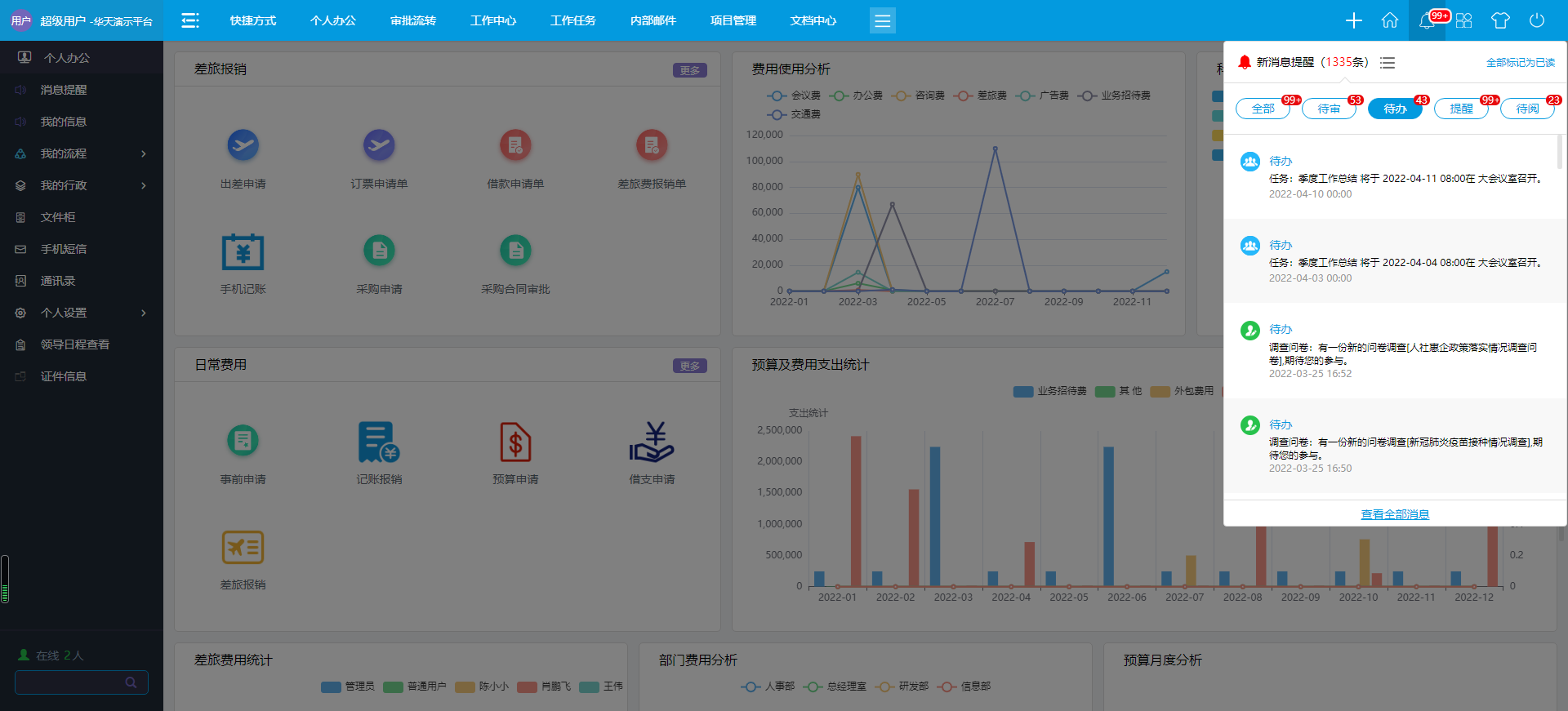Select the 提醒 filter pill

click(1461, 109)
